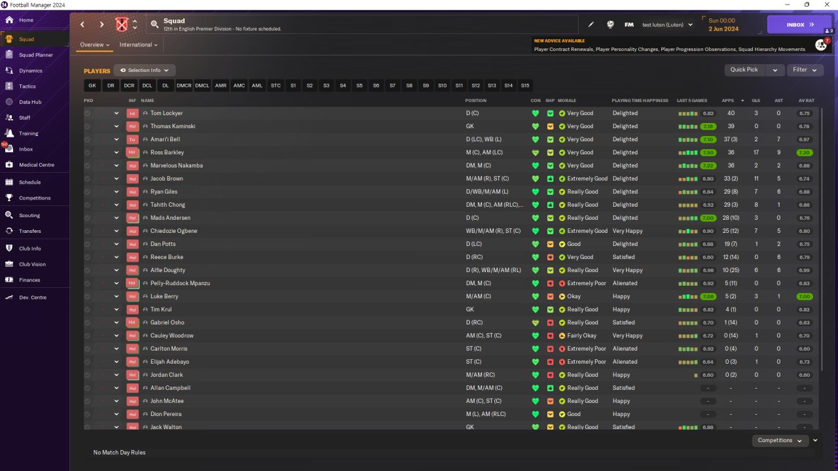Open Dynamics via its sidebar icon

click(x=9, y=71)
